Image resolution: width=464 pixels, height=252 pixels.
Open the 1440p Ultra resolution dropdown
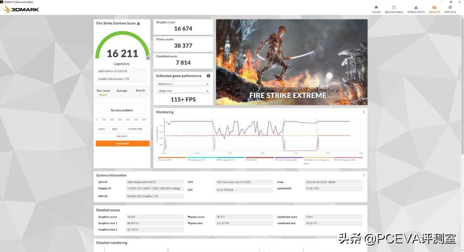pos(183,91)
